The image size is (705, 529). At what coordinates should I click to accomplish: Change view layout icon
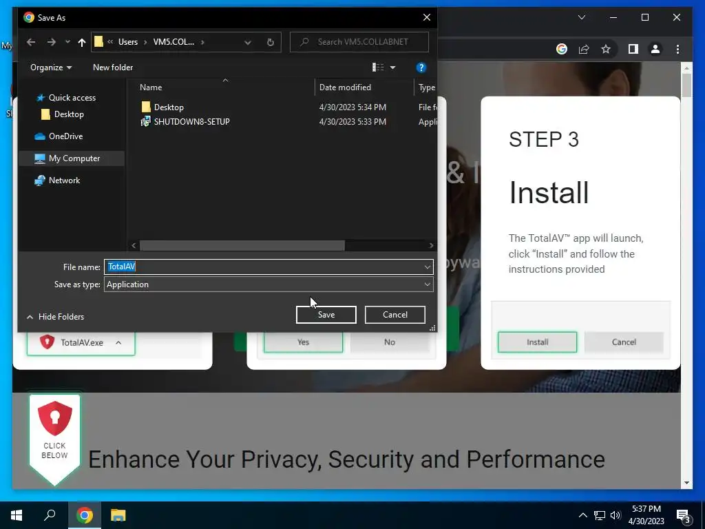click(378, 68)
